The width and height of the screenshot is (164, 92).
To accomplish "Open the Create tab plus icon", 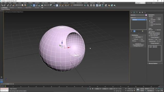I will (131, 13).
